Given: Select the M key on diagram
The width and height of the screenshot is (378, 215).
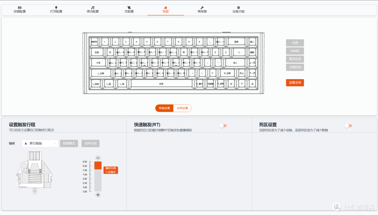Looking at the screenshot, I should point(181,73).
